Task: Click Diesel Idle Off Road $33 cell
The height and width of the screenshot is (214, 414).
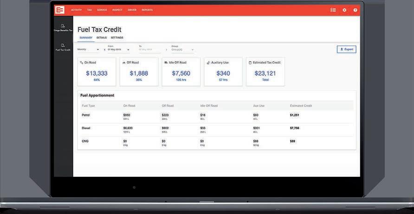Action: click(x=203, y=130)
